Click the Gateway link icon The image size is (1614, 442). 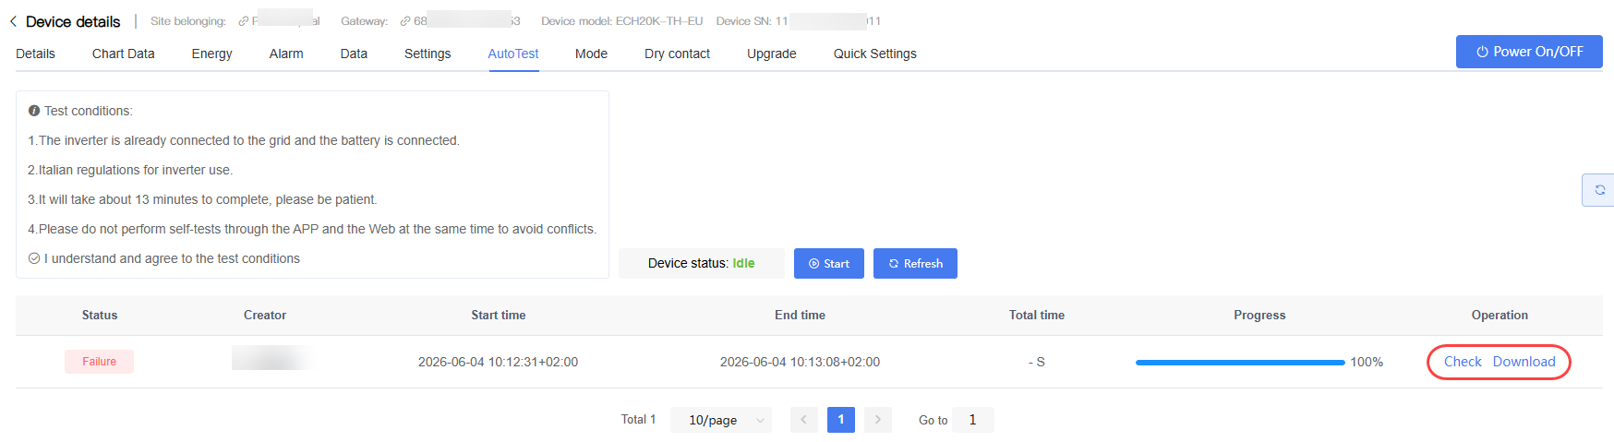click(404, 21)
